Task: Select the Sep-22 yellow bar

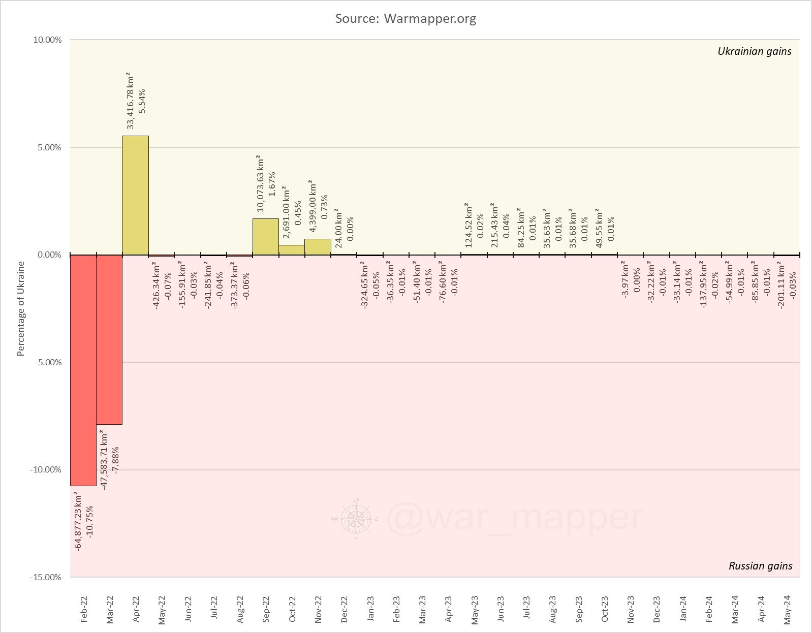Action: tap(266, 237)
